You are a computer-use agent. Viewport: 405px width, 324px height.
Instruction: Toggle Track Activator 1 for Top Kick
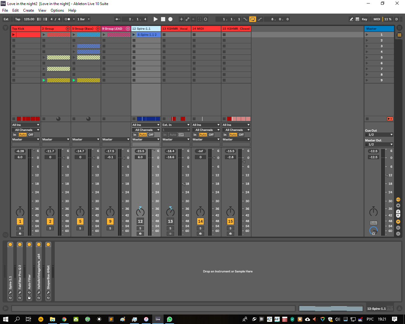(20, 221)
